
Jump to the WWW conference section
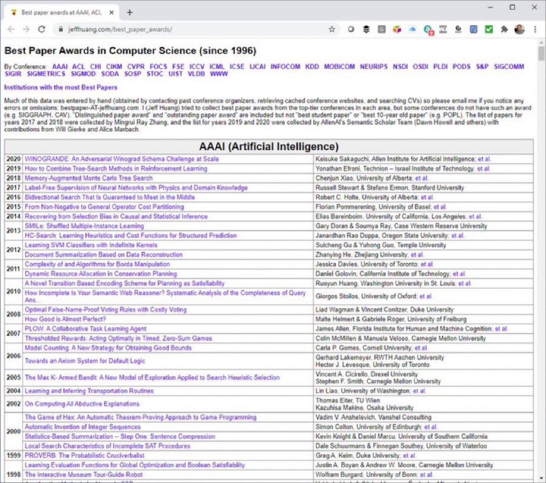(x=219, y=74)
